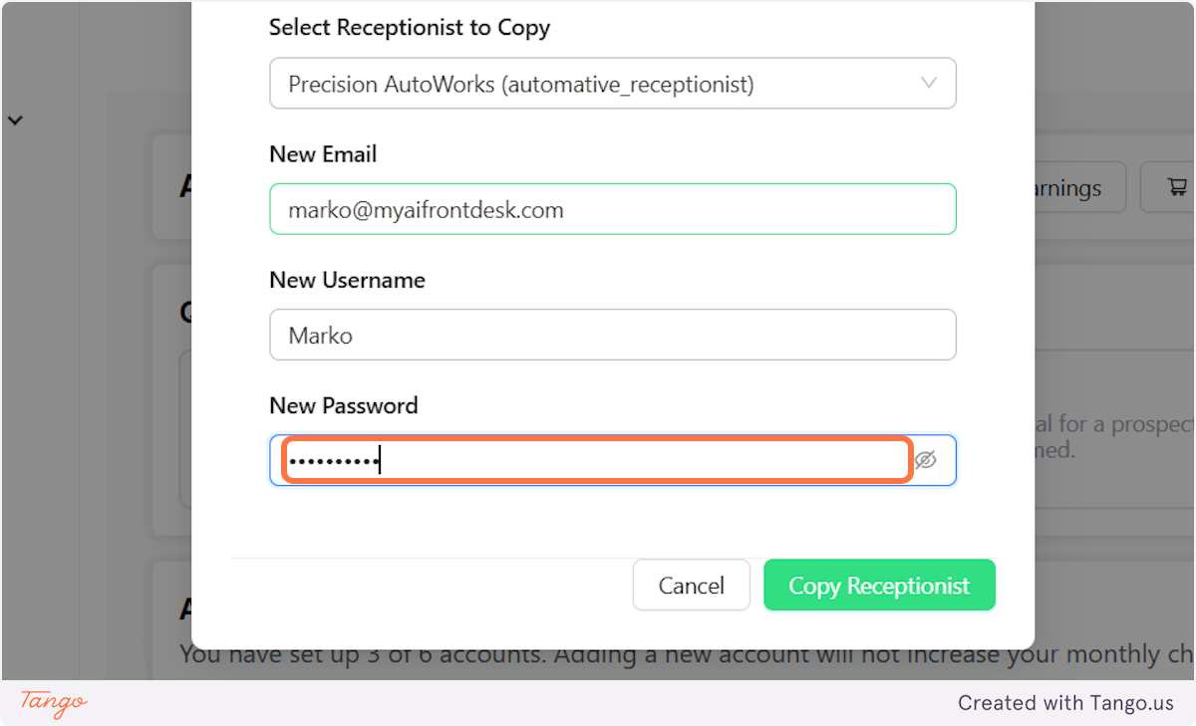Click the New Email label

323,154
